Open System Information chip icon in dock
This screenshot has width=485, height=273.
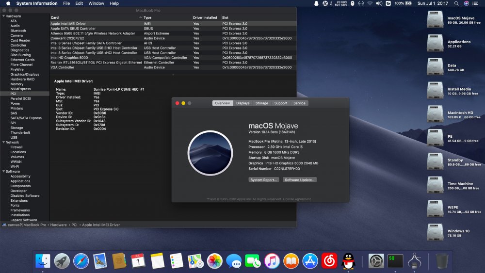coord(415,261)
